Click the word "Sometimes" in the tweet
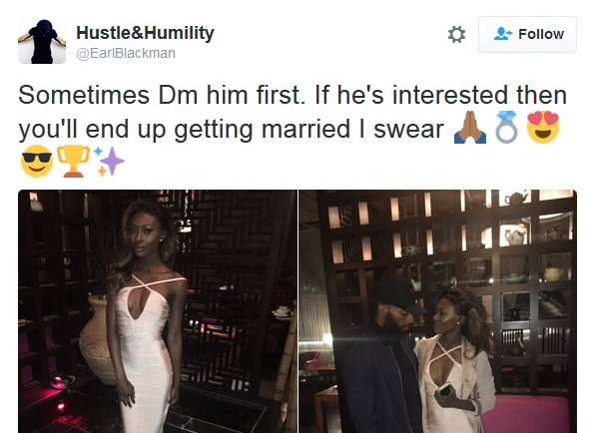This screenshot has width=592, height=433. [84, 95]
